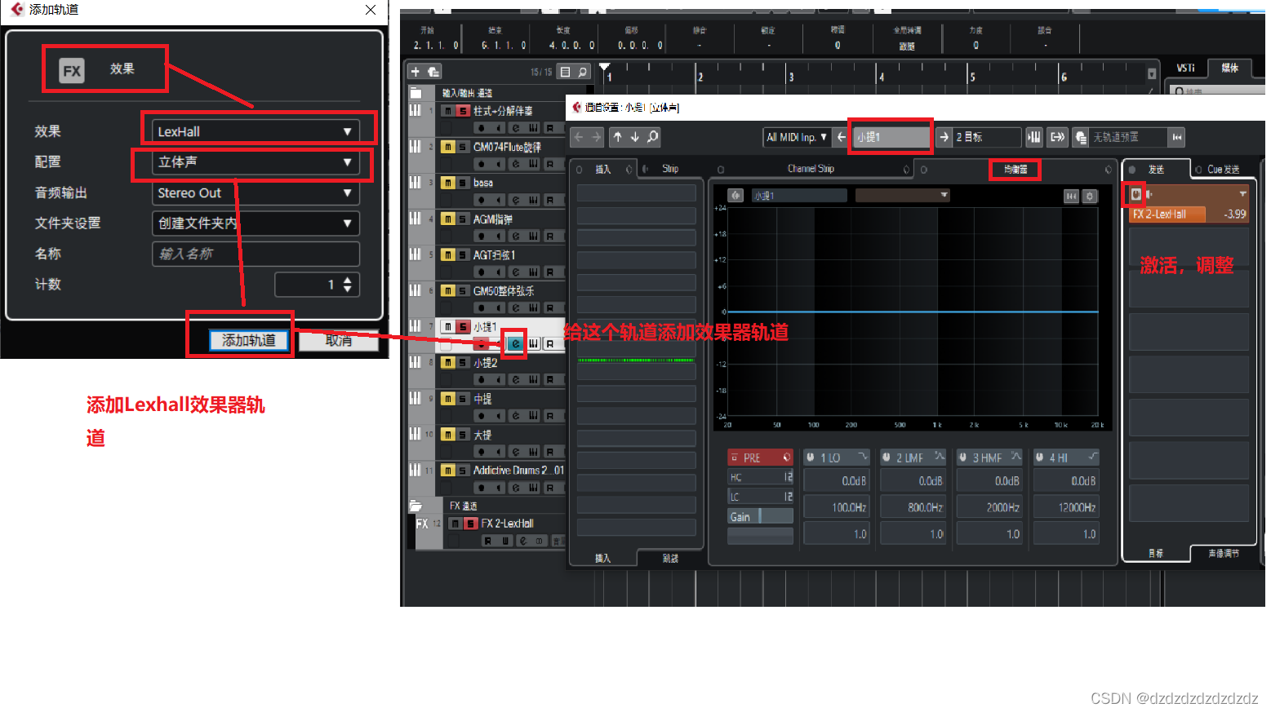This screenshot has width=1271, height=712.
Task: Open 无轨道预置 track preset selector
Action: coord(1129,137)
